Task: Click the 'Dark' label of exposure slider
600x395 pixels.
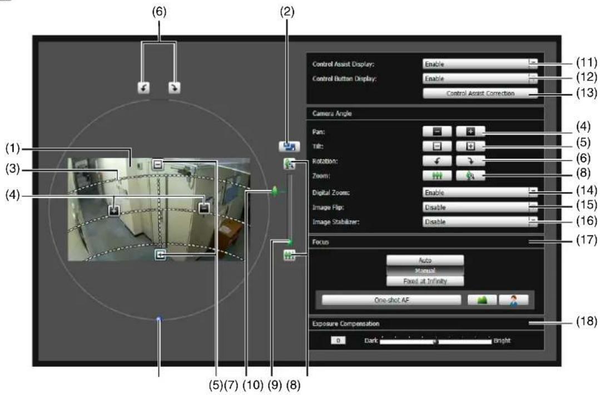Action: (x=371, y=340)
